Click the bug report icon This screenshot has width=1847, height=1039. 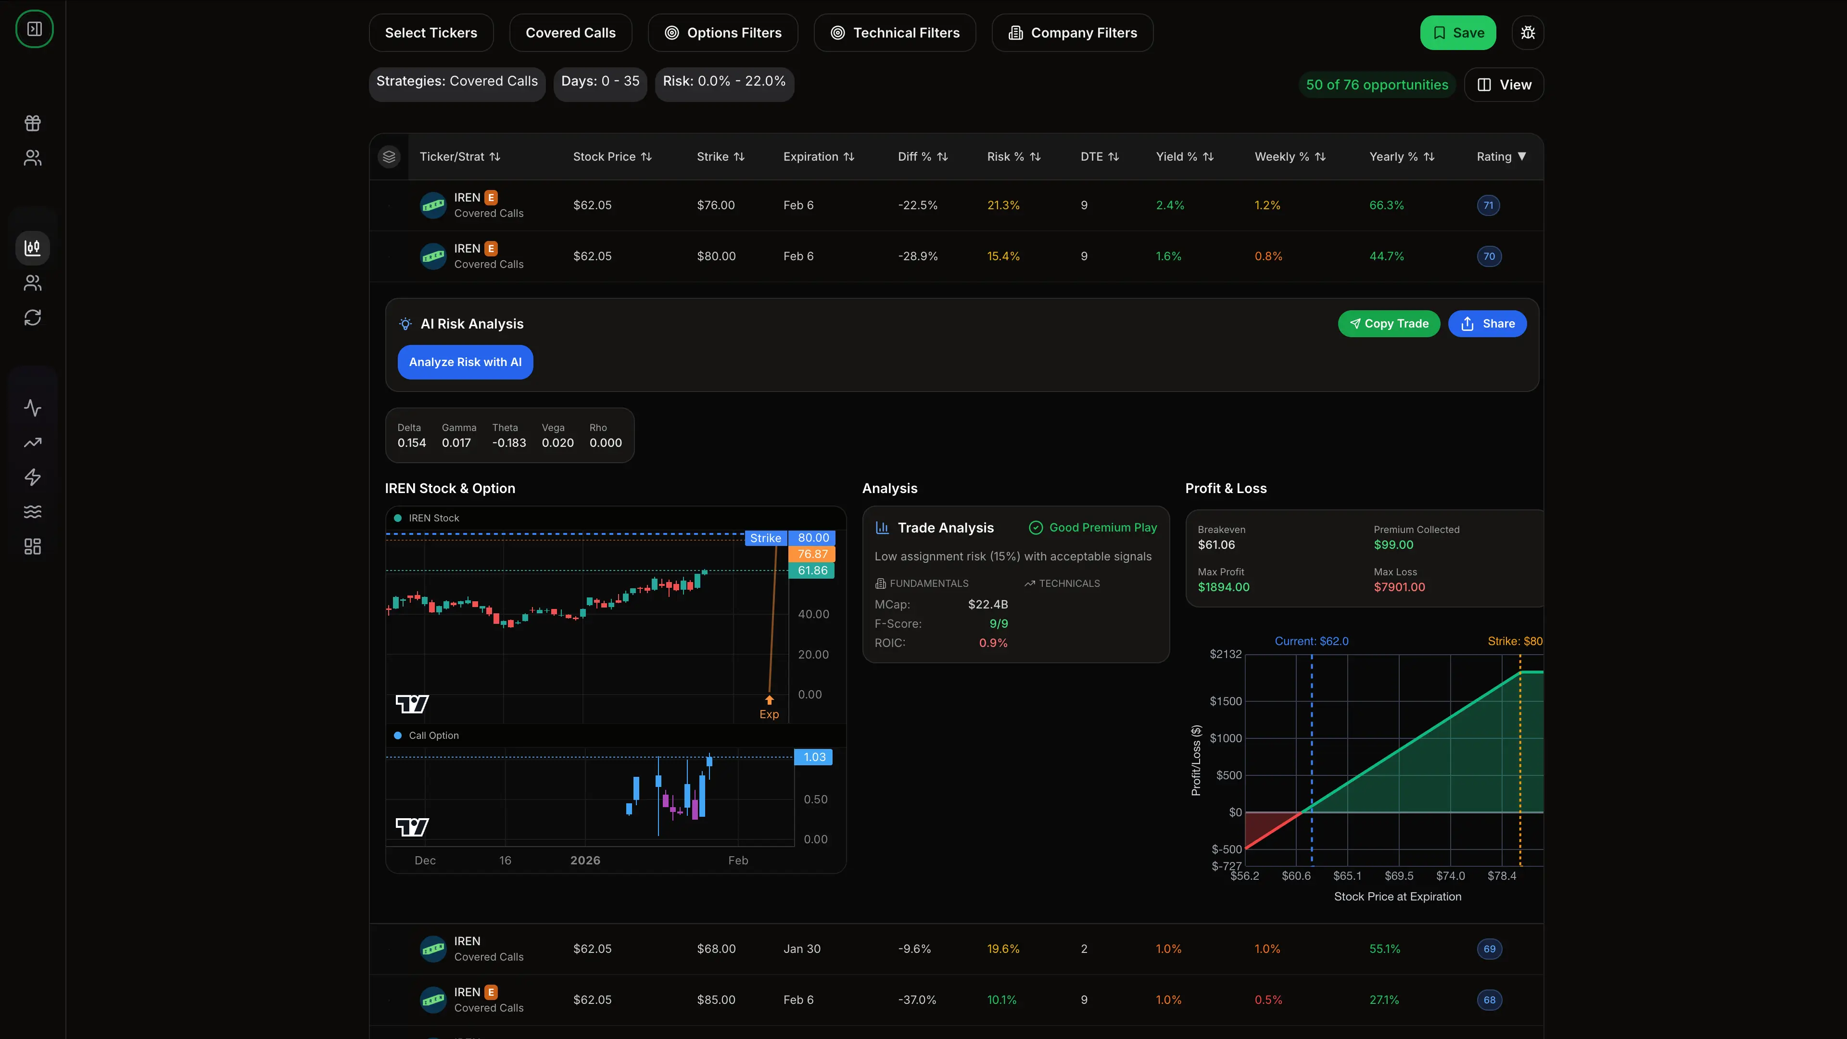point(1528,33)
